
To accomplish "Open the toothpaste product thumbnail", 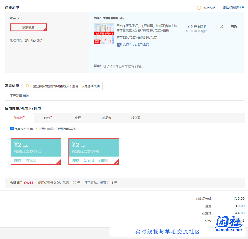I will tap(104, 34).
